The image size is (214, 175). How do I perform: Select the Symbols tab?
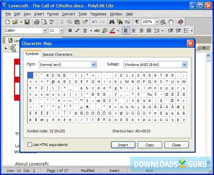click(x=32, y=54)
